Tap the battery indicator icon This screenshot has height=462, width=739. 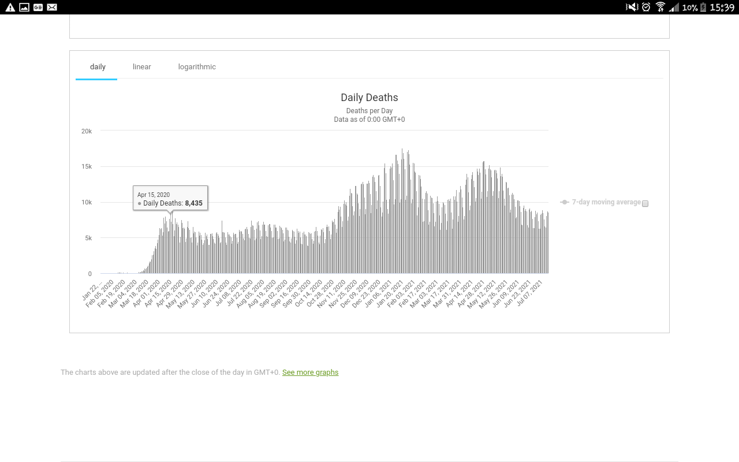pos(703,8)
